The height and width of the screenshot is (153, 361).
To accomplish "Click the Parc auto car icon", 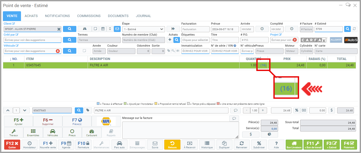I will [119, 145].
